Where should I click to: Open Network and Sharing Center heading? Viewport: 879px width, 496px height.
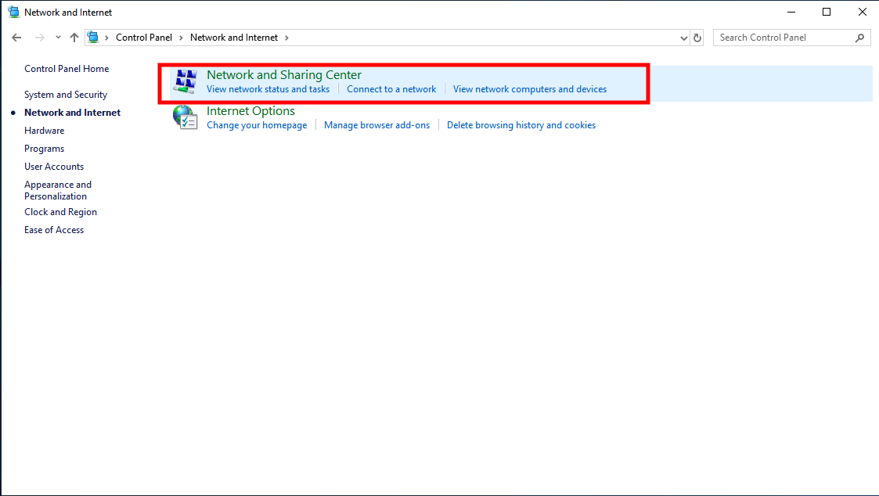[283, 74]
